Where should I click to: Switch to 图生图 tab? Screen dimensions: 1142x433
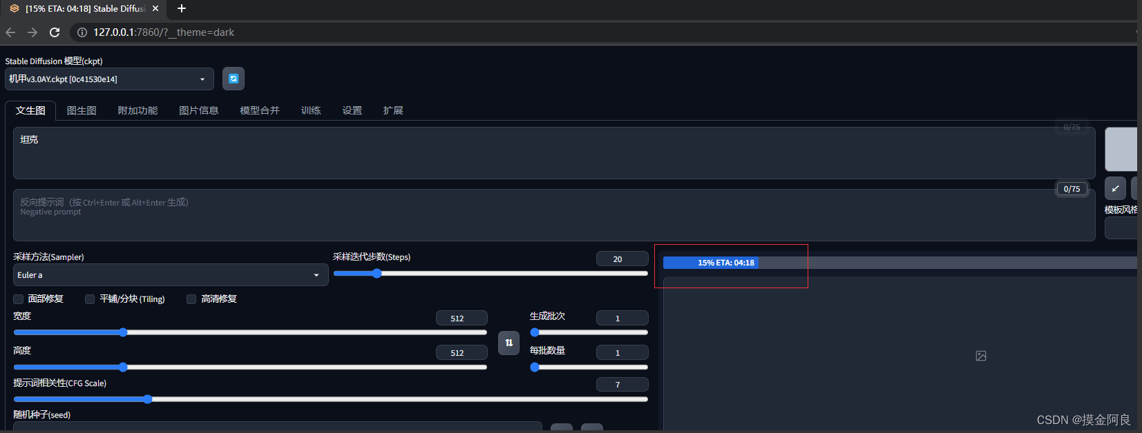pos(82,110)
